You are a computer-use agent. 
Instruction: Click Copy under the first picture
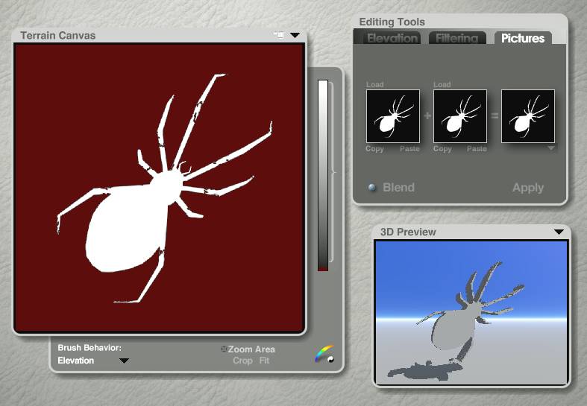click(x=374, y=149)
